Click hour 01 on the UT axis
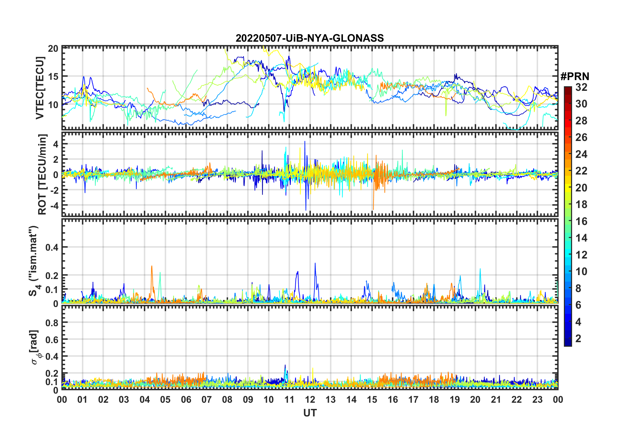Screen dimensions: 620x433 pyautogui.click(x=83, y=400)
